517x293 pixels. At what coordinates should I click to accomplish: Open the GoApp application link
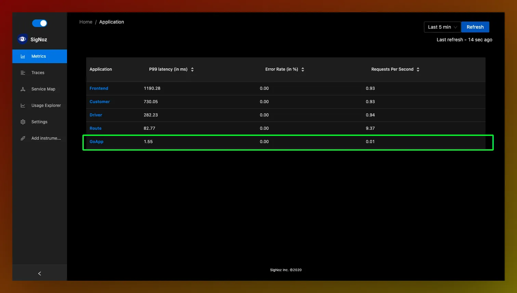(x=96, y=142)
